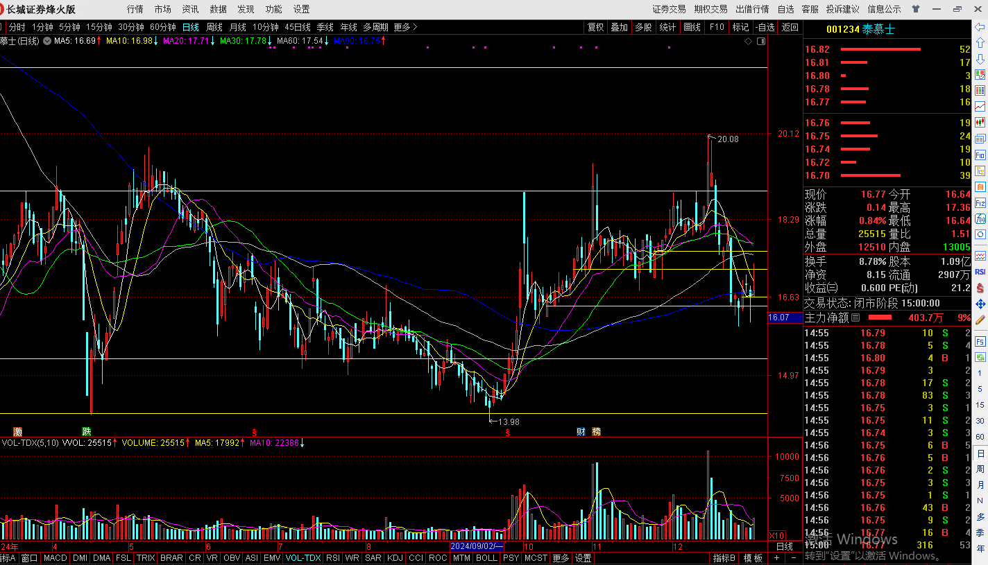Open the indicator dropdown beside 泰慕士(日线)

pyautogui.click(x=46, y=41)
